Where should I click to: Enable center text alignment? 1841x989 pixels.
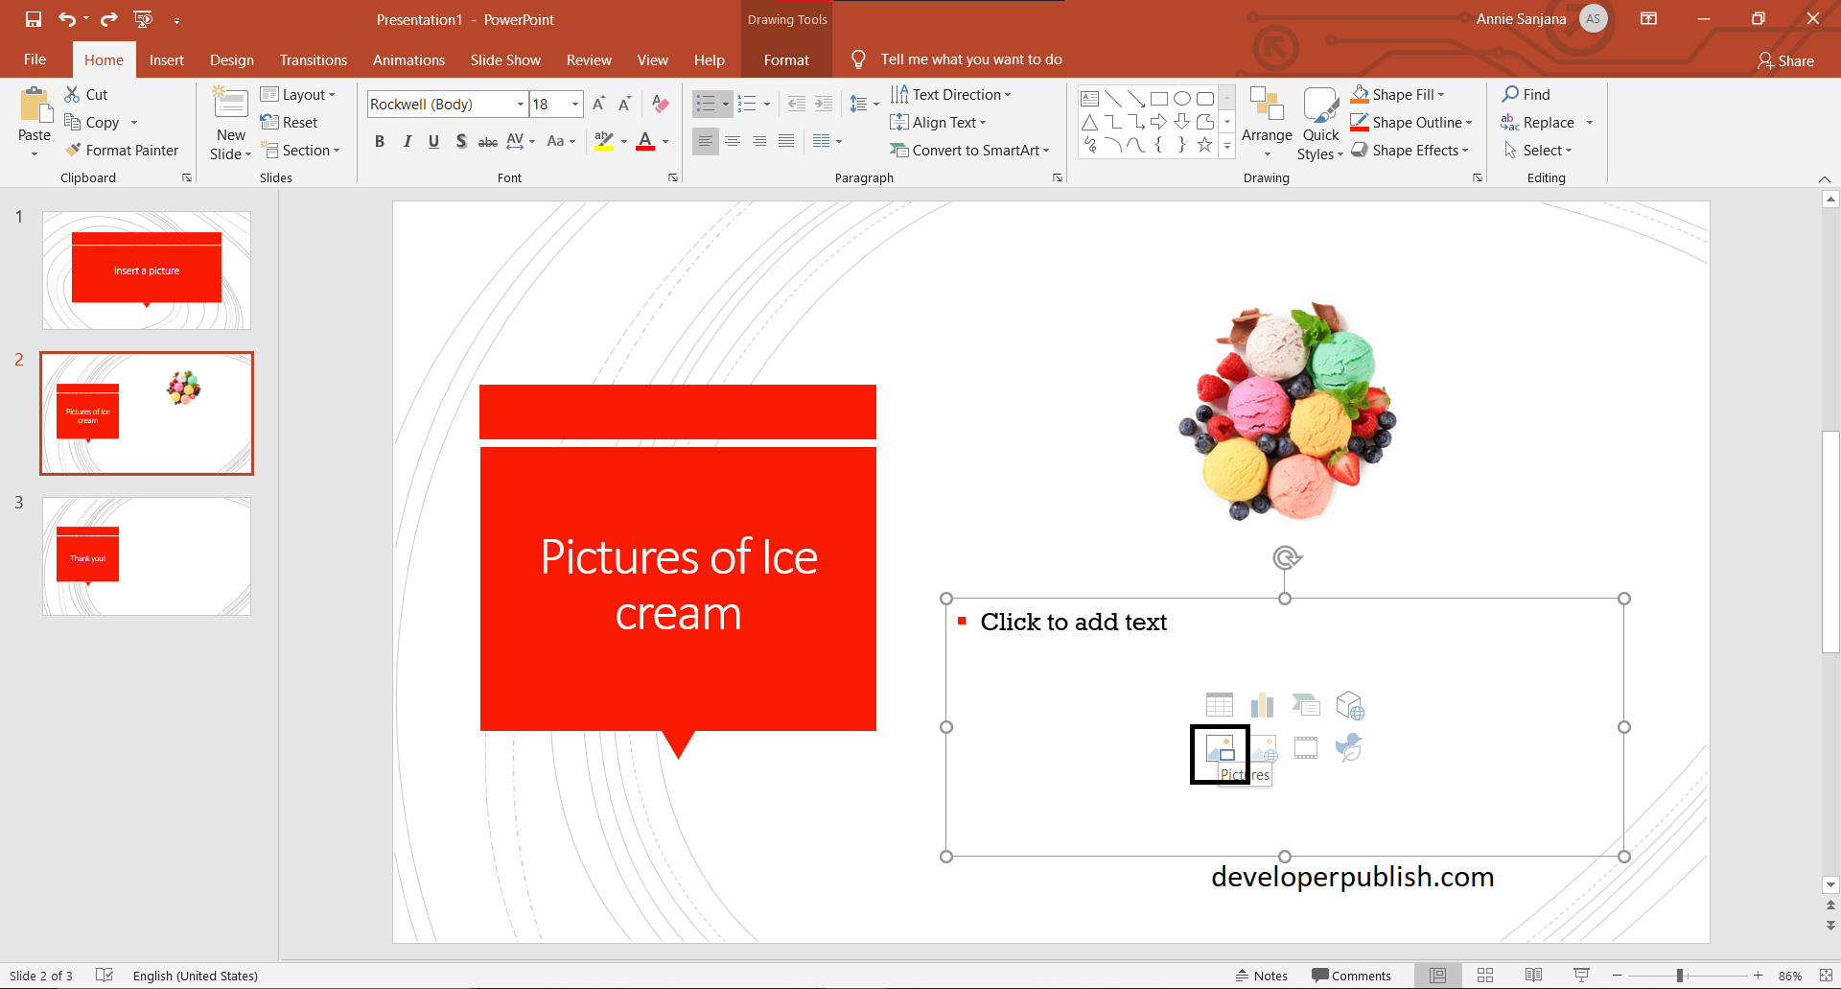click(x=733, y=141)
